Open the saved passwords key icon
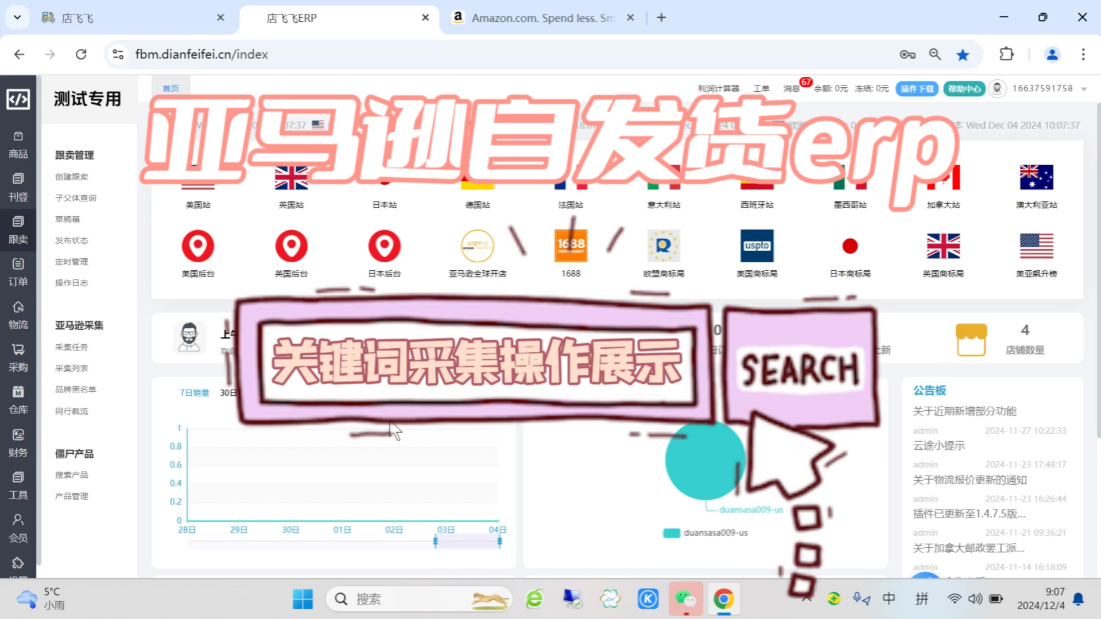1101x619 pixels. 907,54
